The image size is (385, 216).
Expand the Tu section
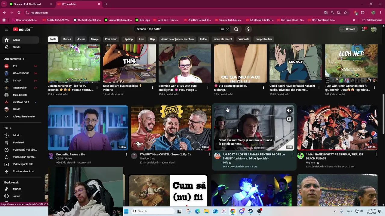8,128
